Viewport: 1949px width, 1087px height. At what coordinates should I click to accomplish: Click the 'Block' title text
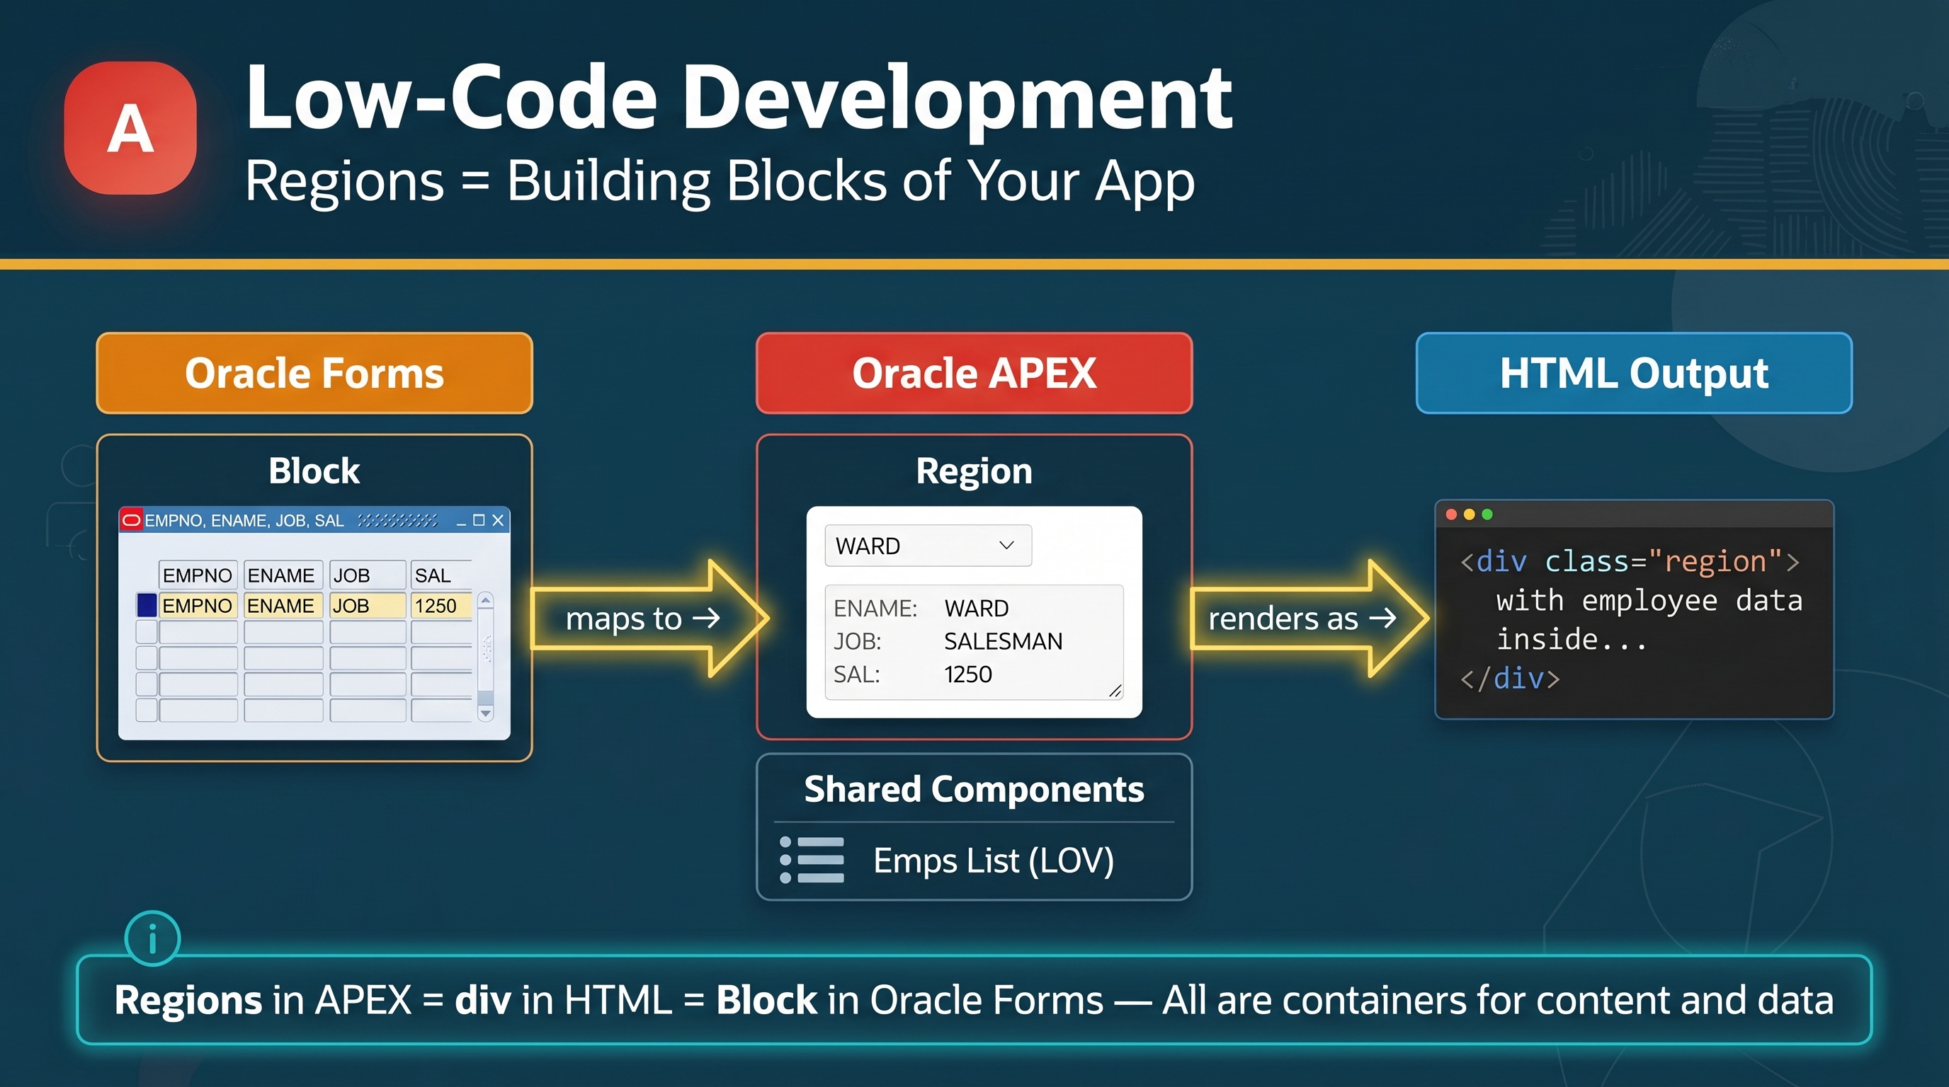(314, 471)
